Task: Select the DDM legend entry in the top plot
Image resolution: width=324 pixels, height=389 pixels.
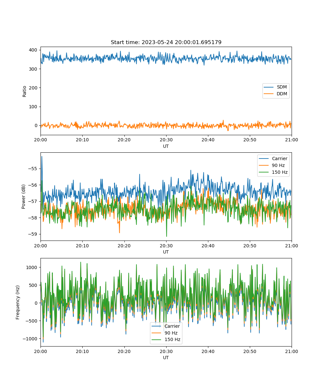Action: click(x=276, y=94)
